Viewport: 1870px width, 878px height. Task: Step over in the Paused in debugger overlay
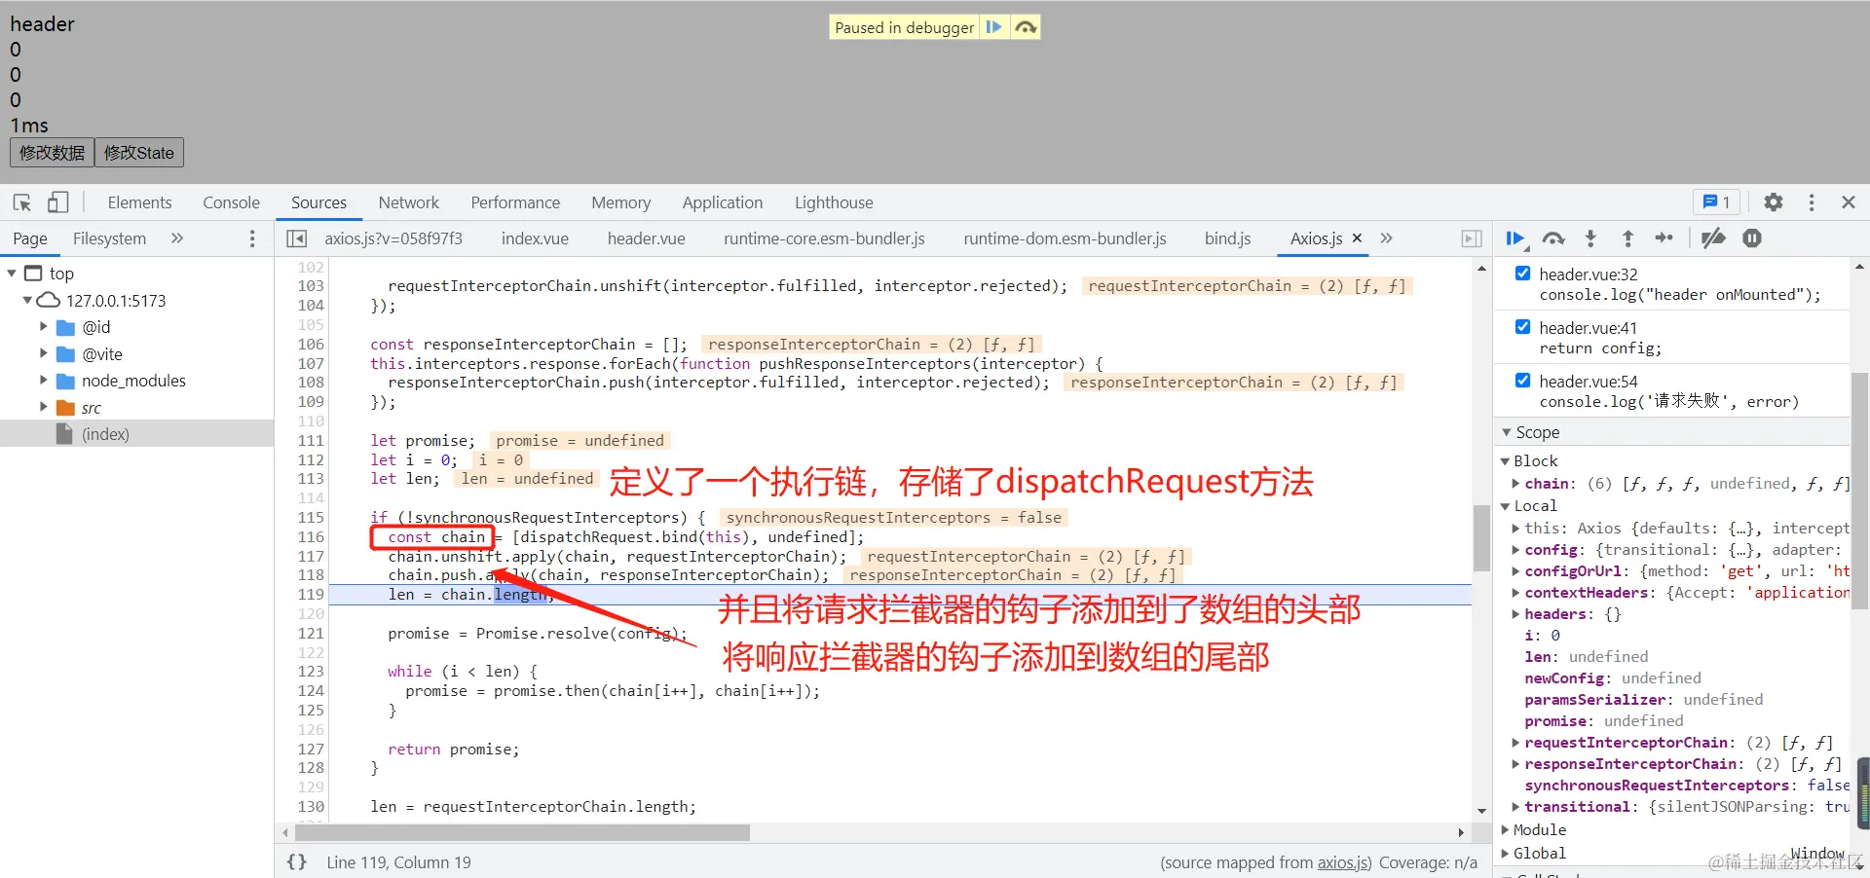click(1026, 27)
